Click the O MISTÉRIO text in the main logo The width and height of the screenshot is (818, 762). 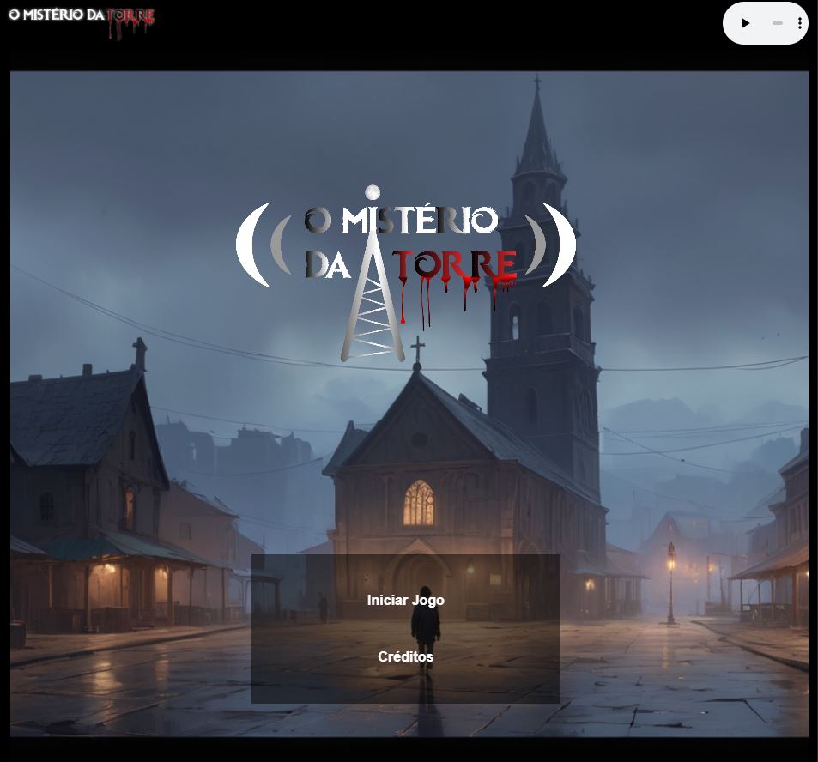point(401,220)
